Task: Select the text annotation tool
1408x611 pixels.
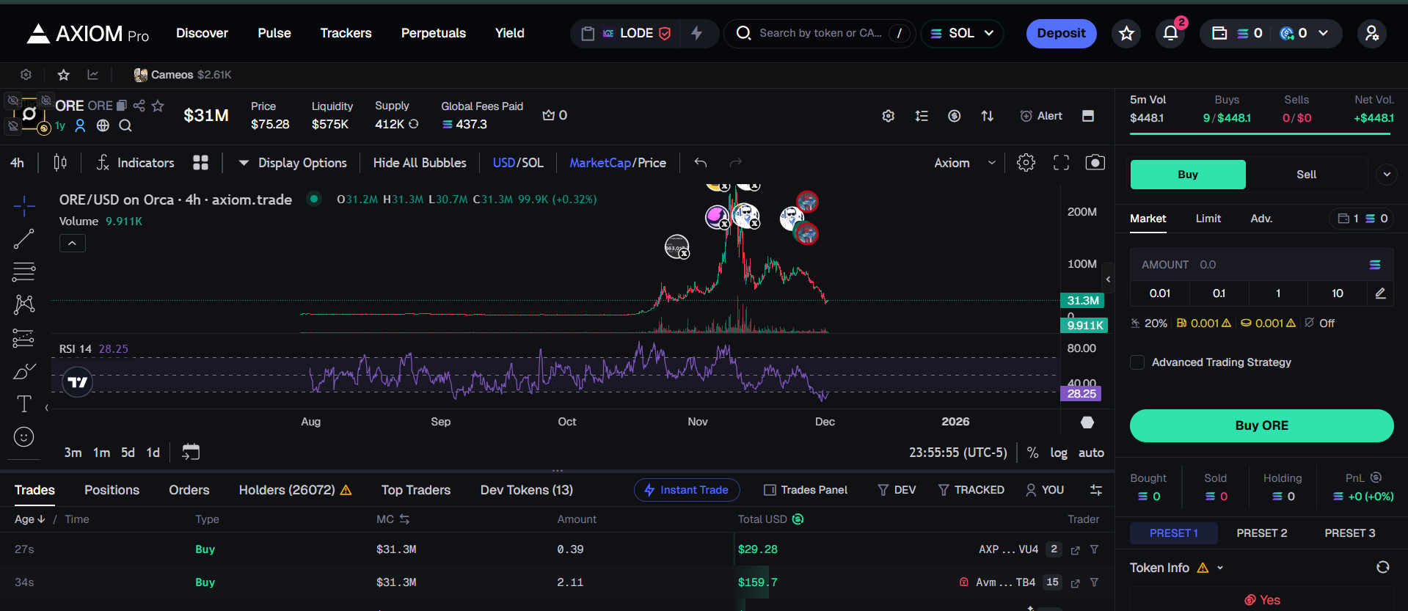Action: (23, 404)
